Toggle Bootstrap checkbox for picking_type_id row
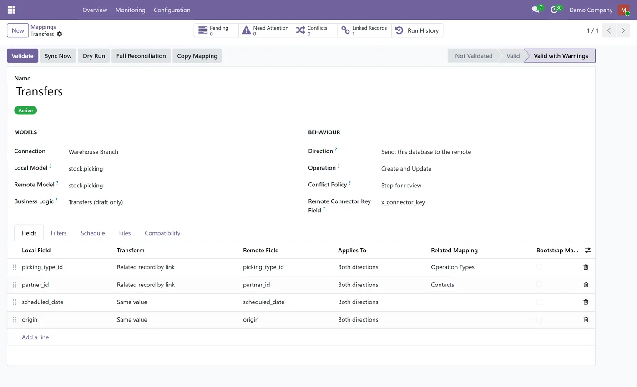The image size is (637, 387). (539, 267)
